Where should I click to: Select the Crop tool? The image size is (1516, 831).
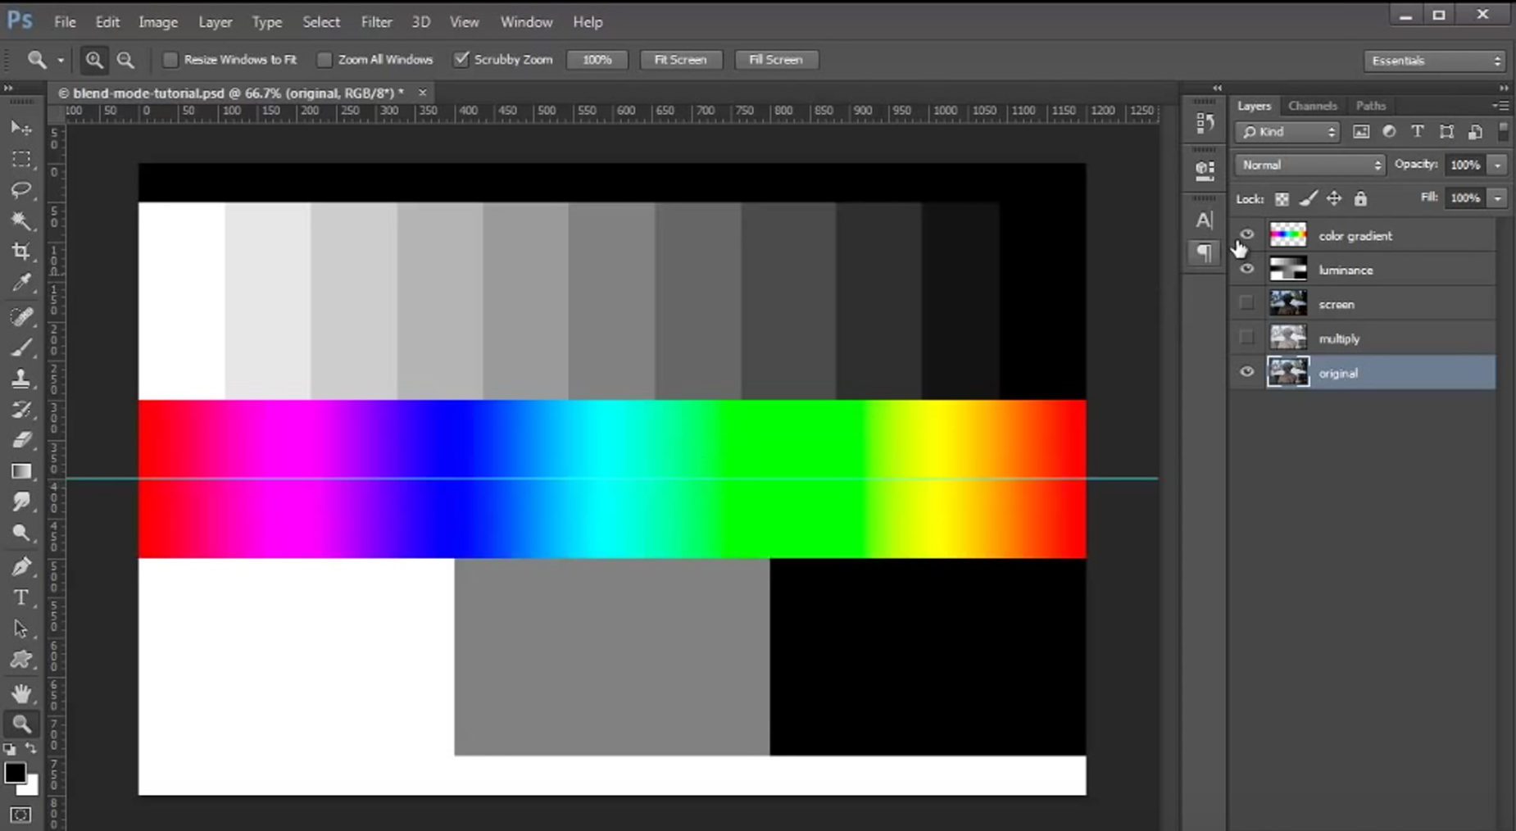coord(20,252)
